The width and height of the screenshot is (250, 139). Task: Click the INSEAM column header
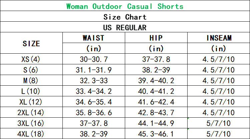(x=219, y=38)
